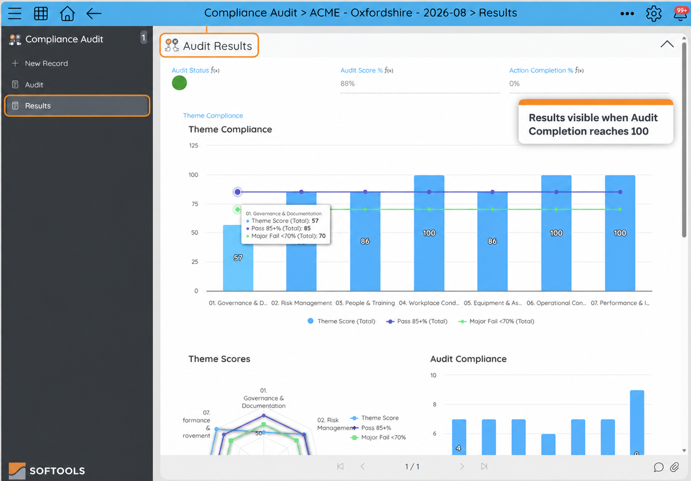This screenshot has height=481, width=691.
Task: Click the Audit Score % field label
Action: 361,70
